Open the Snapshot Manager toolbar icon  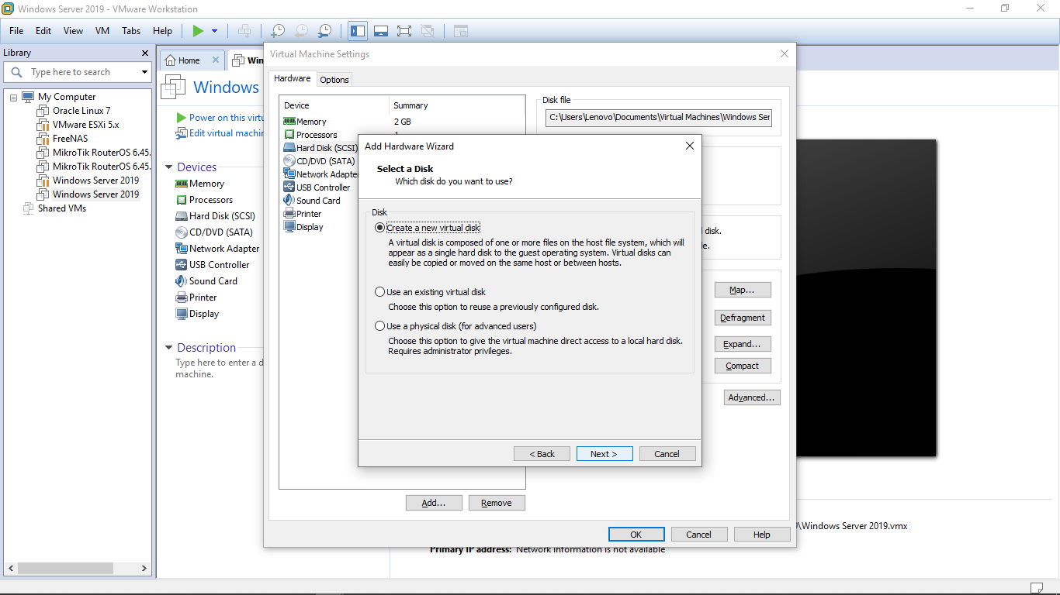click(x=324, y=31)
